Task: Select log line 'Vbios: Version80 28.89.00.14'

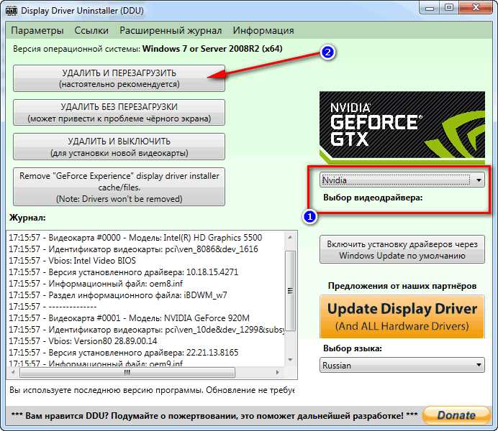Action: (x=83, y=341)
